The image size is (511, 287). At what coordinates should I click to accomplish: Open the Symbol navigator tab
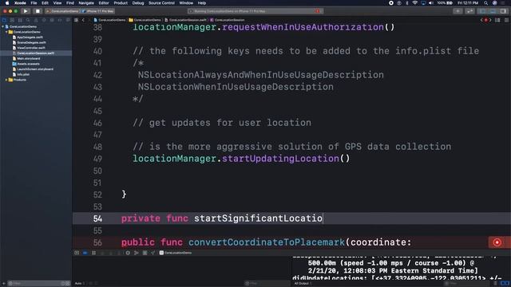point(20,20)
